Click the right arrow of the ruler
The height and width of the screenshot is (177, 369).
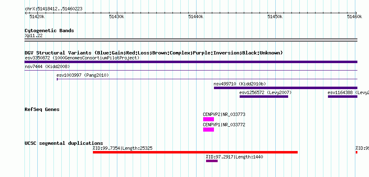pos(356,13)
